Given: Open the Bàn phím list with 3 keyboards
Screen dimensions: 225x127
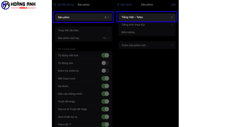Looking at the screenshot, I should tap(83, 17).
